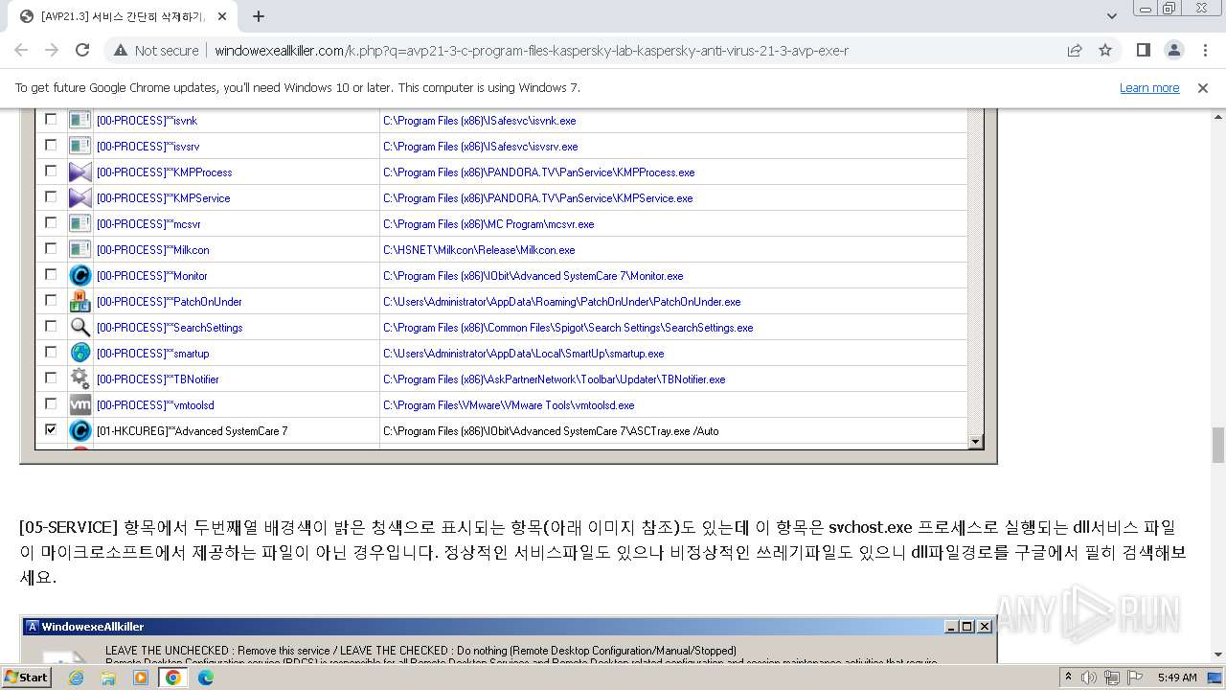This screenshot has width=1226, height=690.
Task: Click the KMPProcess row icon
Action: click(x=80, y=172)
